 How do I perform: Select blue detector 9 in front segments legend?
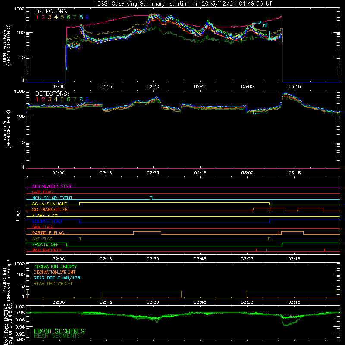[88, 17]
